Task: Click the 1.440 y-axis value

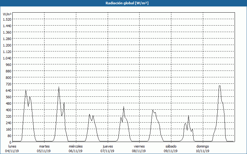Action: (7, 26)
